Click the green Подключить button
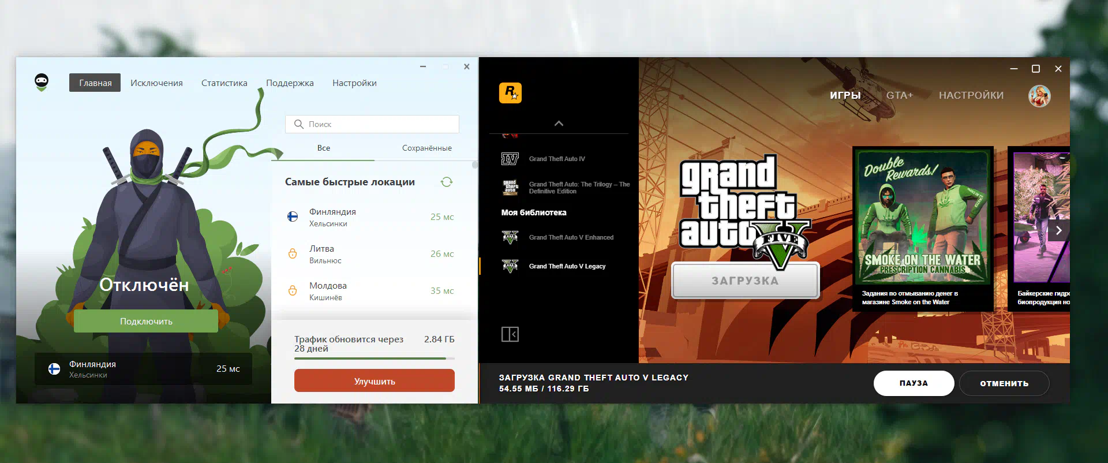1108x463 pixels. coord(146,321)
